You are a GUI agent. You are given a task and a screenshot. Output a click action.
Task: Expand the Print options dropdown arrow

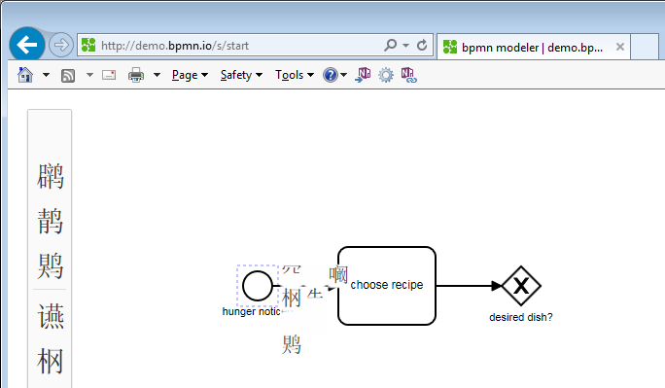157,75
